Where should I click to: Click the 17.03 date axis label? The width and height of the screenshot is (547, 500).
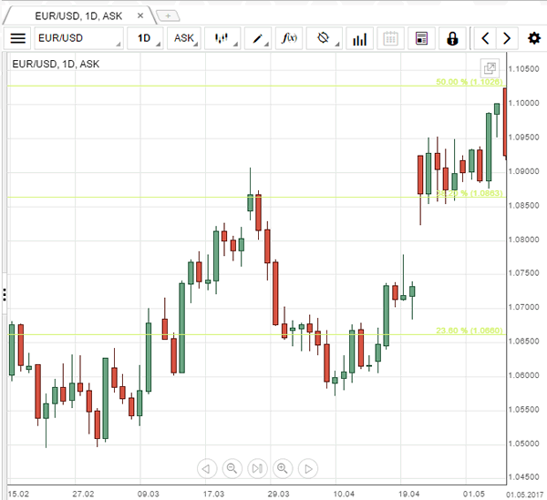coord(213,494)
